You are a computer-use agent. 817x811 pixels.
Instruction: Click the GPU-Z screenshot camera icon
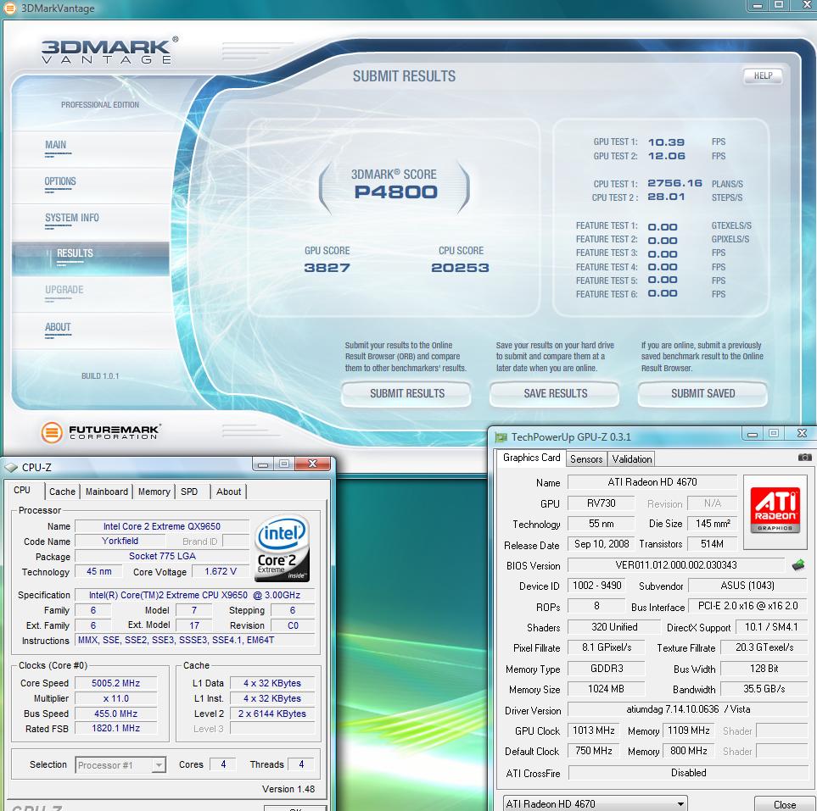tap(804, 457)
